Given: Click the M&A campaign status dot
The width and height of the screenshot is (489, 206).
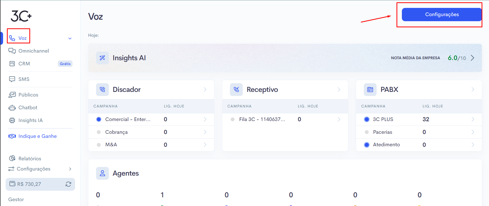Looking at the screenshot, I should [x=99, y=145].
